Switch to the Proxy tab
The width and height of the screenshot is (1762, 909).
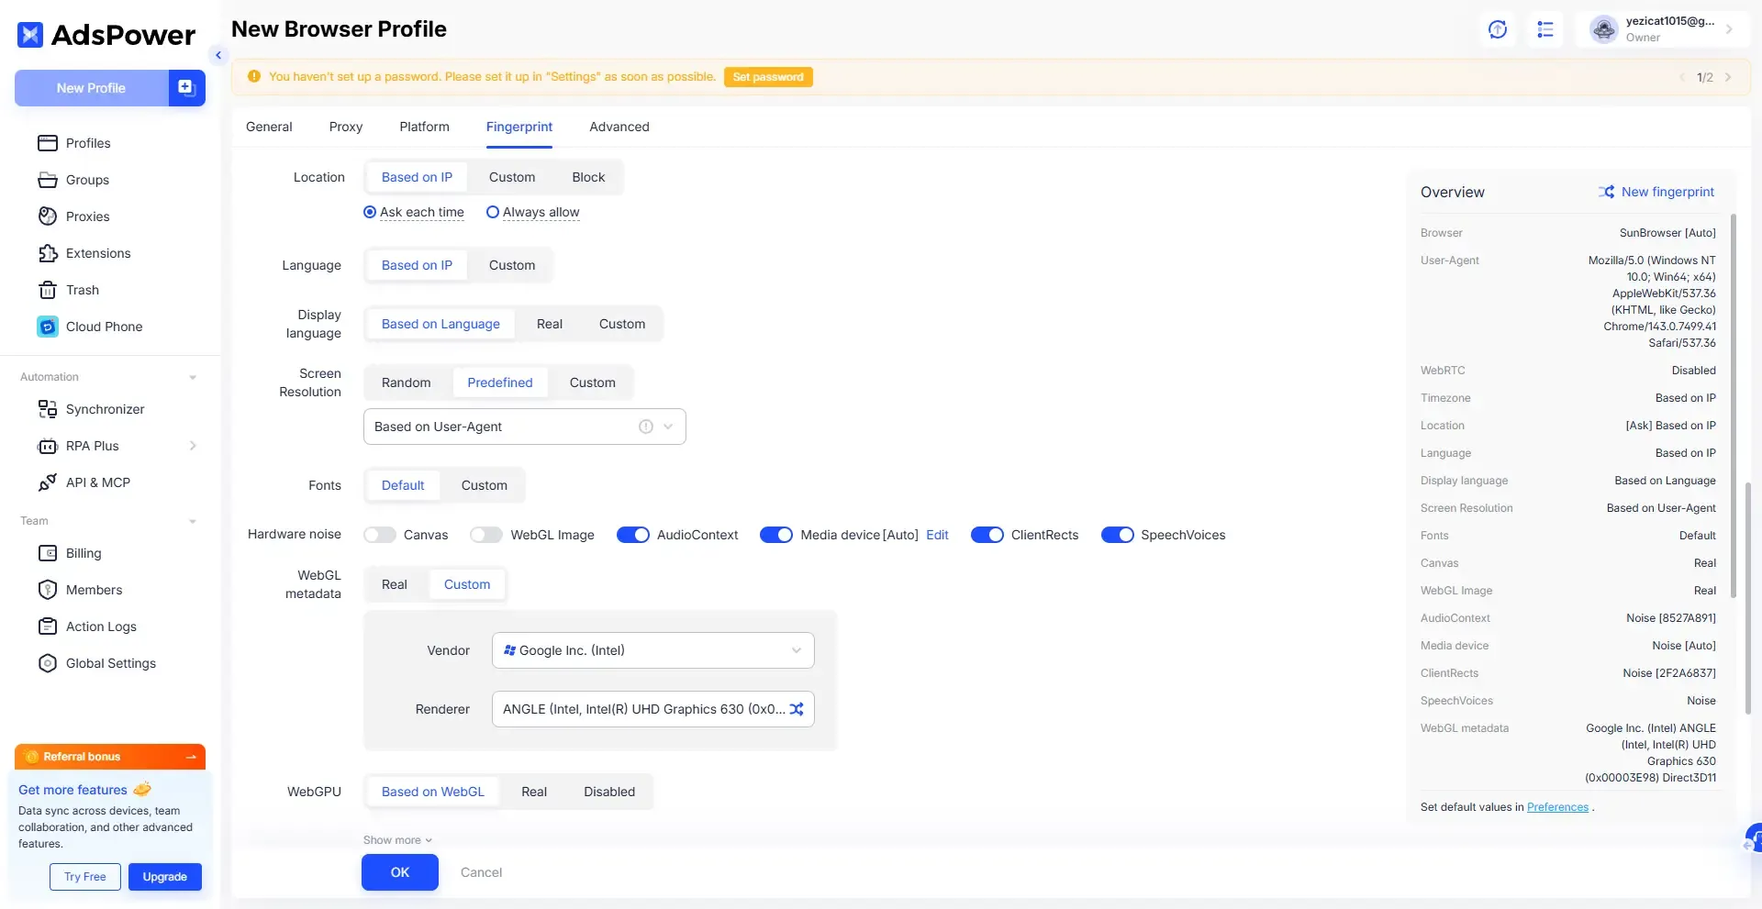(x=346, y=127)
